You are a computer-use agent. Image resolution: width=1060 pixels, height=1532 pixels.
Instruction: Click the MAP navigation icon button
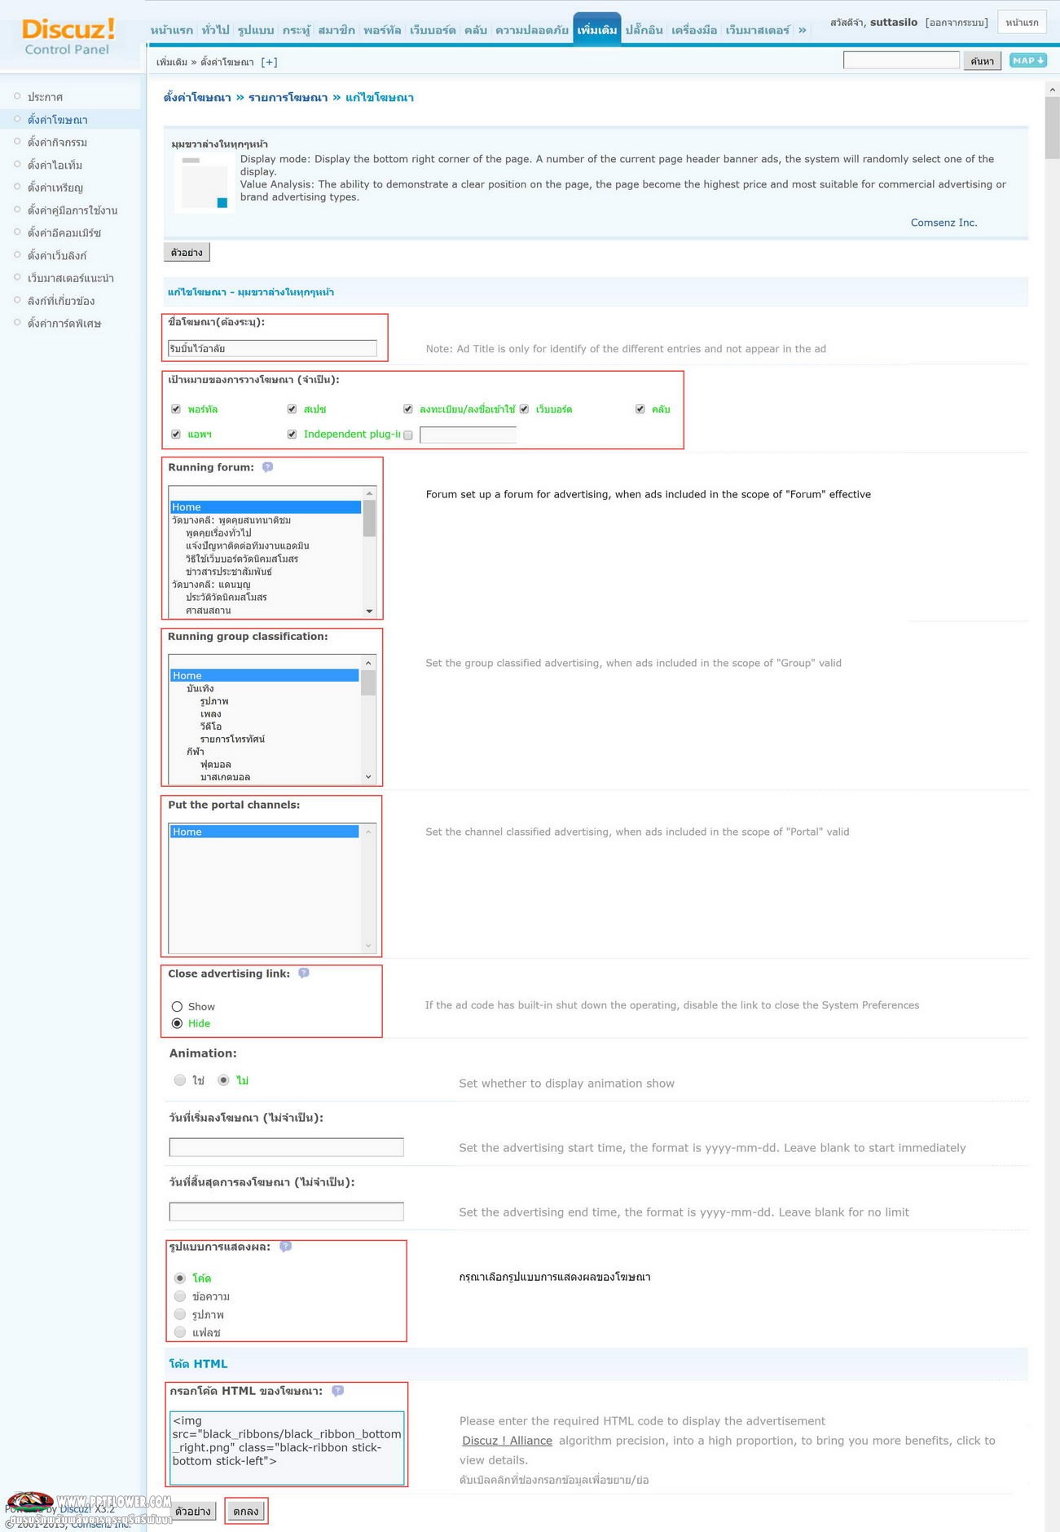point(1027,60)
